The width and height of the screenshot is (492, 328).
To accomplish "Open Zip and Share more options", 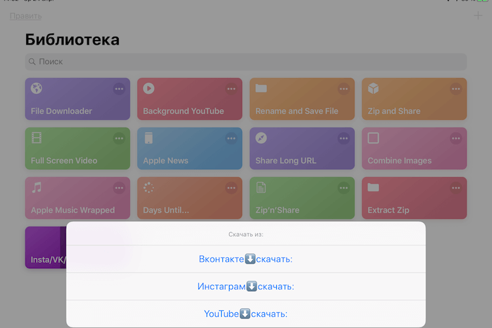I will click(x=456, y=89).
